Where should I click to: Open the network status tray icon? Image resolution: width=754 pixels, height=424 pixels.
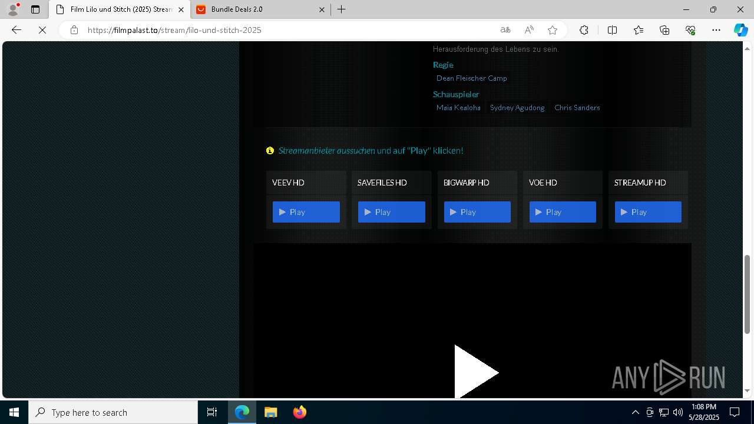tap(664, 412)
